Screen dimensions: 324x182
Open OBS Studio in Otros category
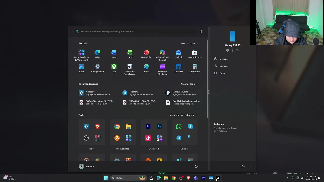tap(86, 138)
